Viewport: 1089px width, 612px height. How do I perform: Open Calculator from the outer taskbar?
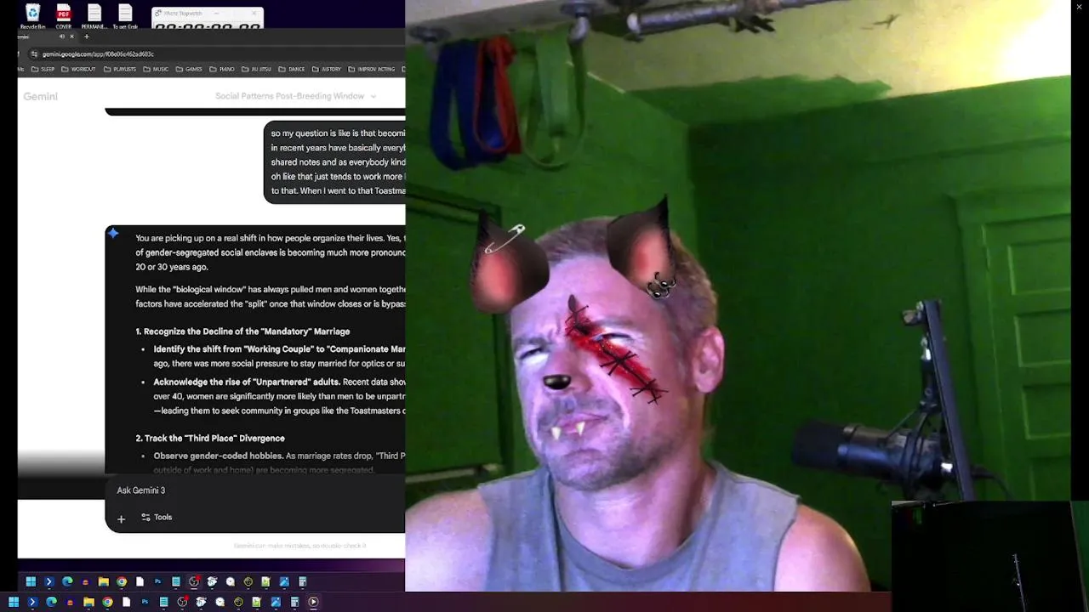pos(294,602)
